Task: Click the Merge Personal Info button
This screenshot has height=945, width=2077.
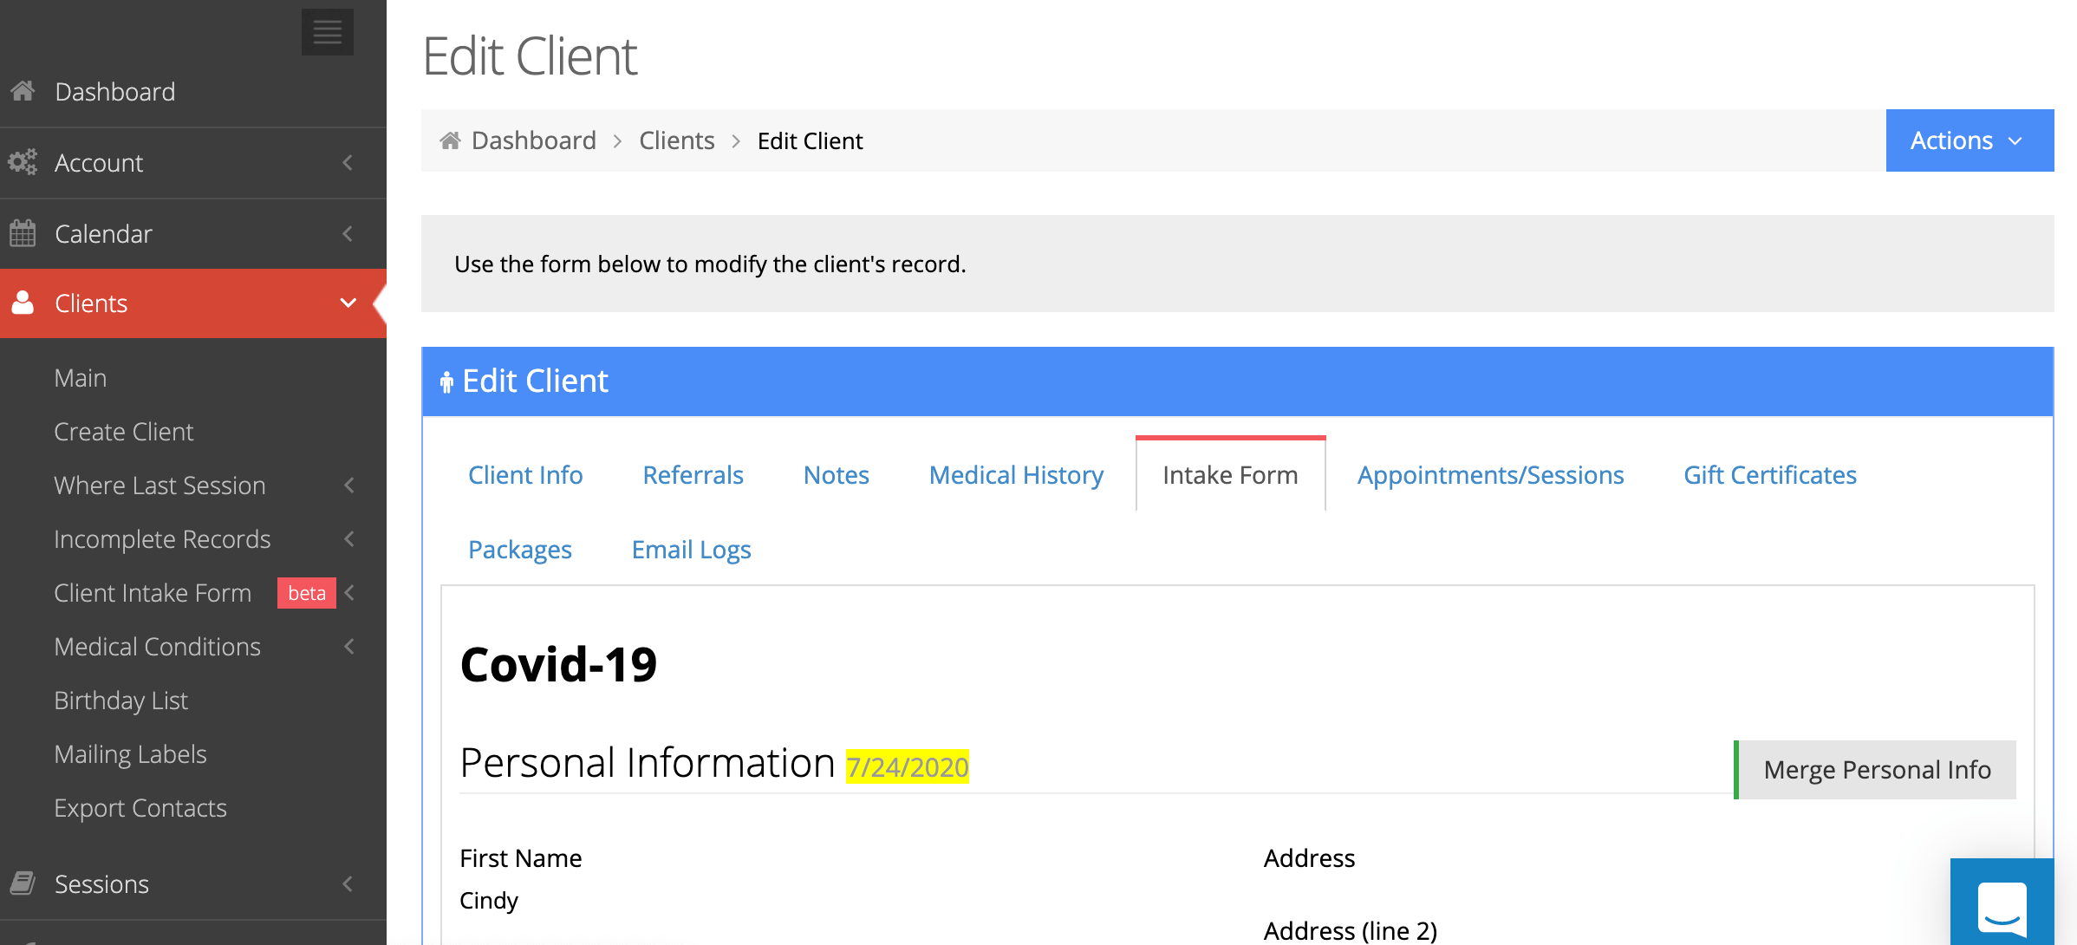Action: click(x=1877, y=770)
